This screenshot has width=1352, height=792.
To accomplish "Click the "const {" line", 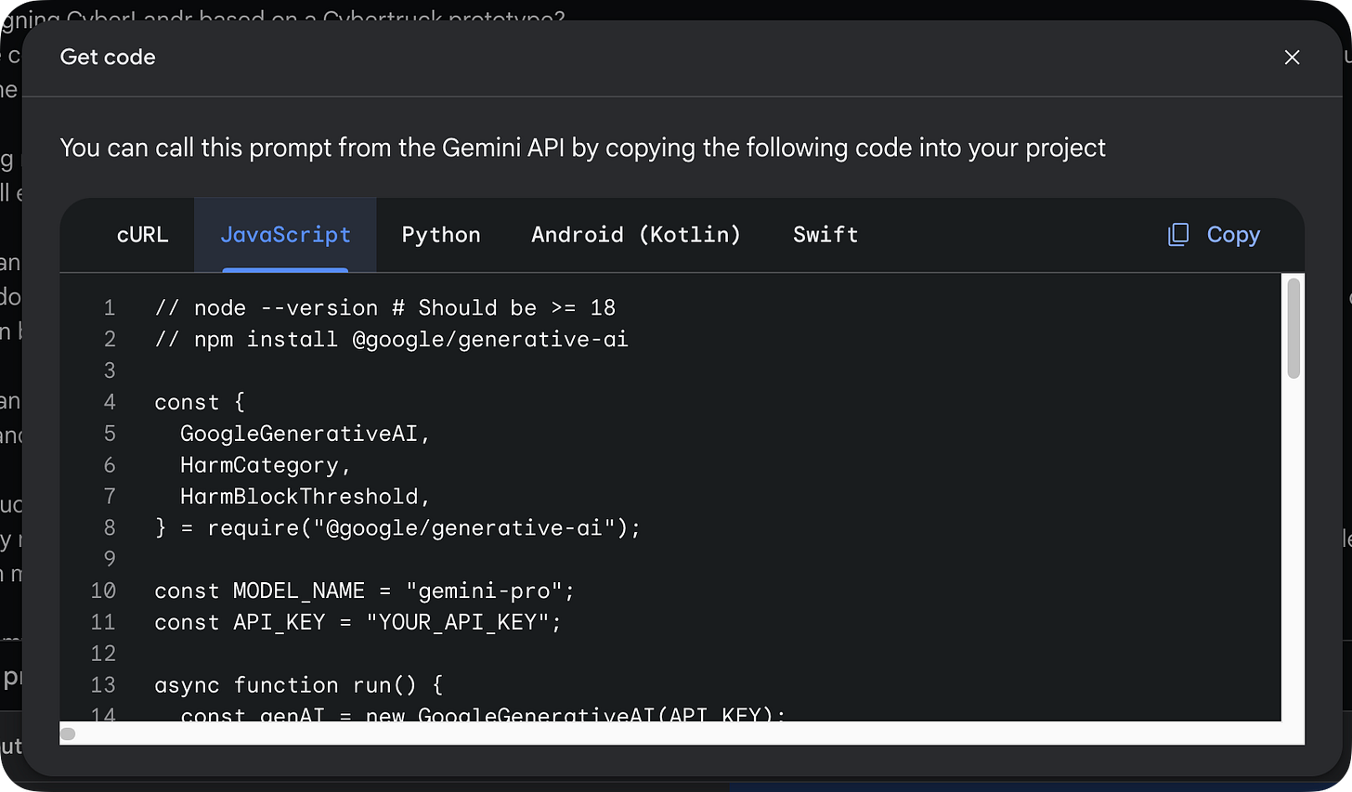I will click(200, 402).
